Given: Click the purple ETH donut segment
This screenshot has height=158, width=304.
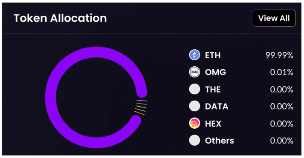Looking at the screenshot, I should point(51,97).
